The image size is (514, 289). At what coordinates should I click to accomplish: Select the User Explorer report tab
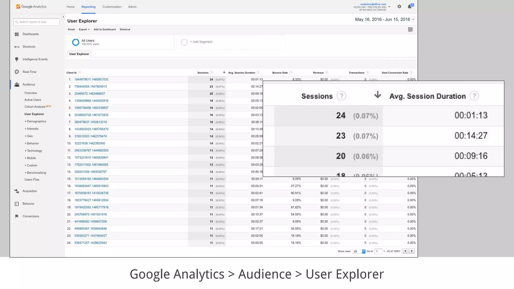tap(79, 54)
